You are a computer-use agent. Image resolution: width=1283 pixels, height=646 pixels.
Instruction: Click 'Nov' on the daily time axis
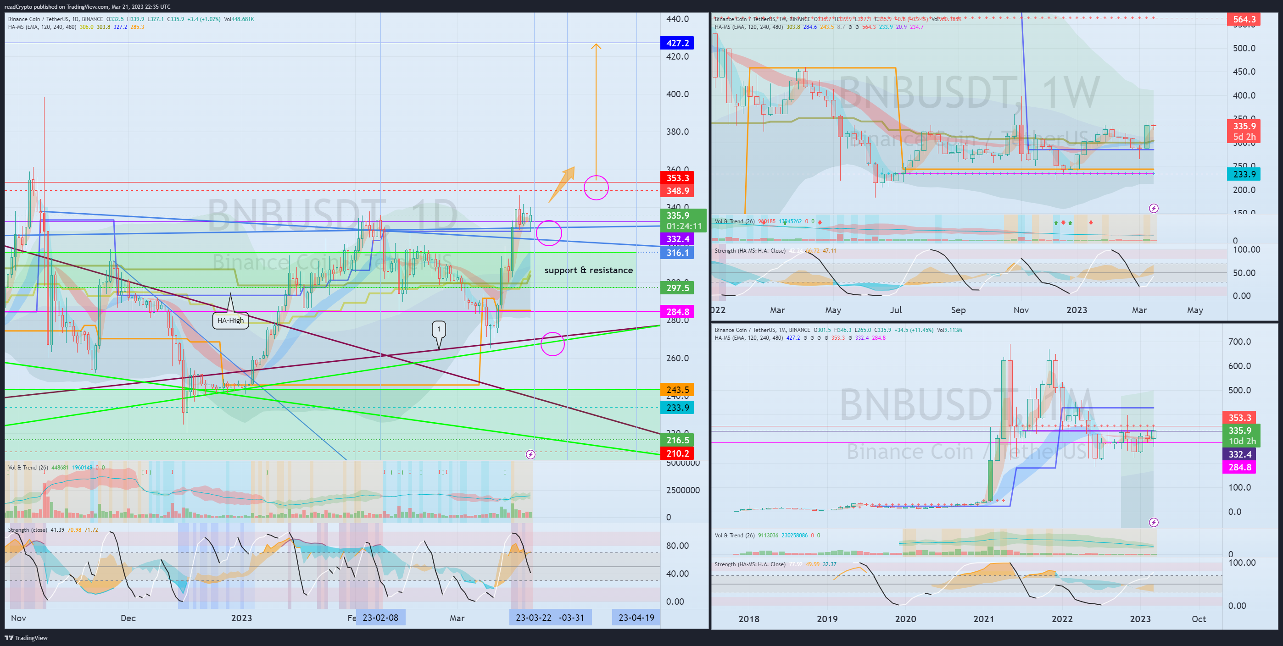[x=18, y=618]
